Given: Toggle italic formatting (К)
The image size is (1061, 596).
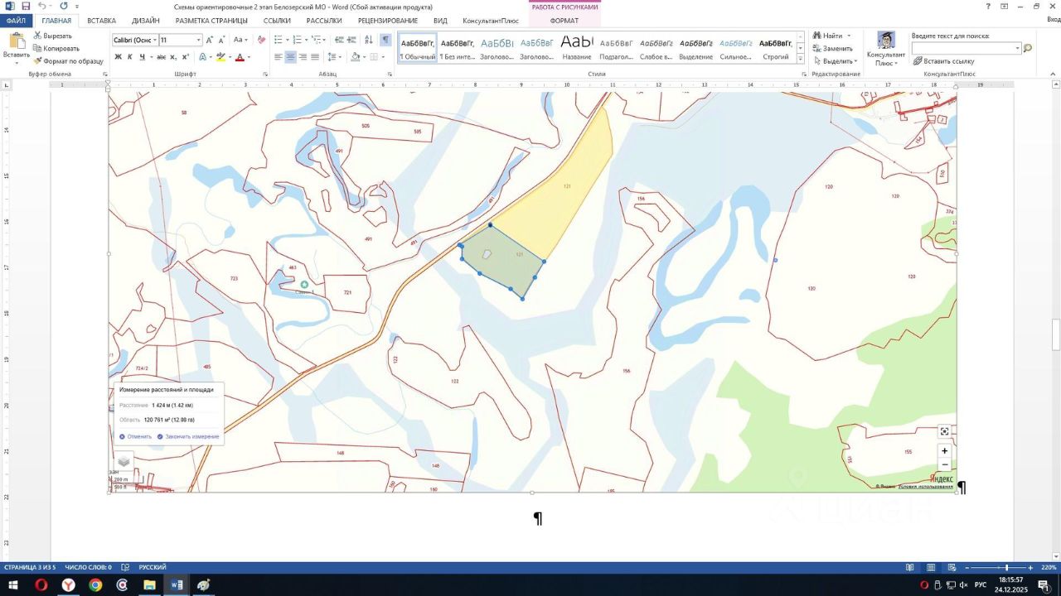Looking at the screenshot, I should pyautogui.click(x=130, y=57).
